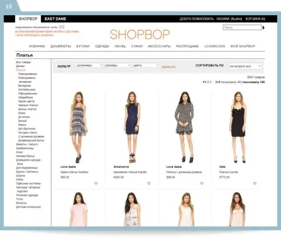Open the Love Sadie long sleeve dress photo
The height and width of the screenshot is (239, 281).
185,127
